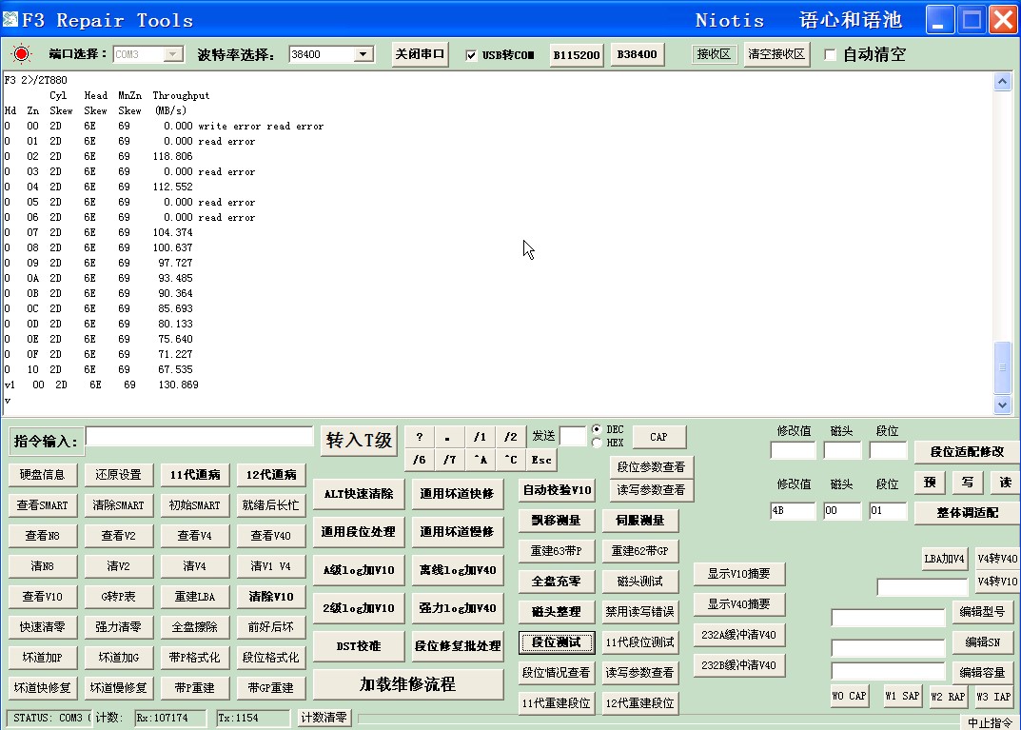This screenshot has width=1021, height=730.
Task: Click the W3 IAP button
Action: [993, 696]
